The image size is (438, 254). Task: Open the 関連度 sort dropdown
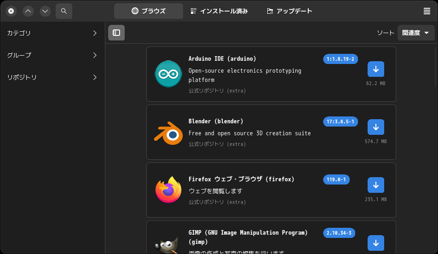point(416,33)
